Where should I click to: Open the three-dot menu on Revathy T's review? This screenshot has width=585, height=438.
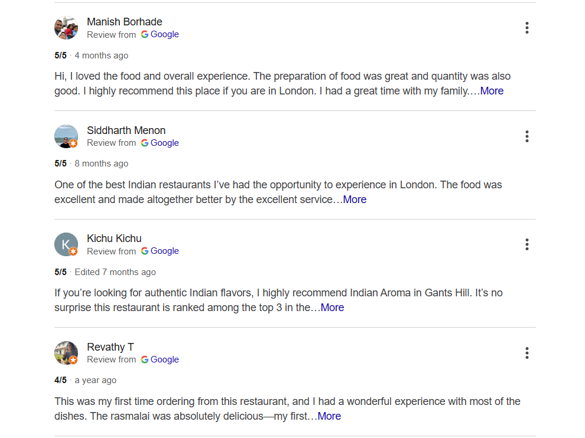point(526,352)
